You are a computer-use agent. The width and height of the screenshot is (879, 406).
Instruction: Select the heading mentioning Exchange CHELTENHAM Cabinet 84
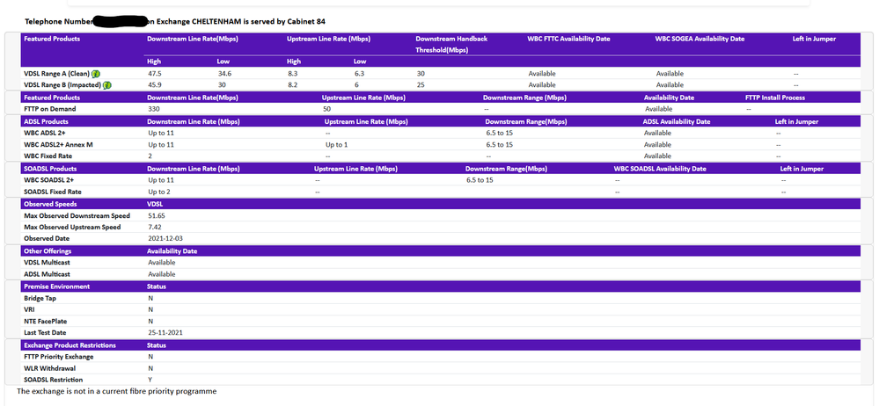coord(175,21)
